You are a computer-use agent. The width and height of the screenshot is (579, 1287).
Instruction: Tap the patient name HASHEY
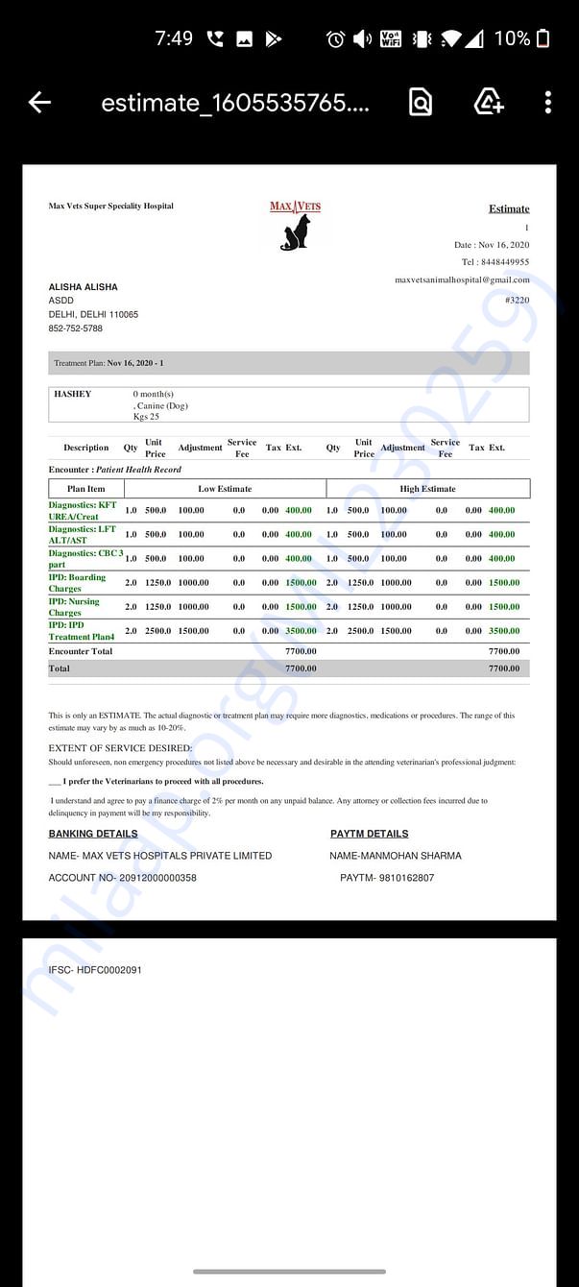(x=73, y=394)
